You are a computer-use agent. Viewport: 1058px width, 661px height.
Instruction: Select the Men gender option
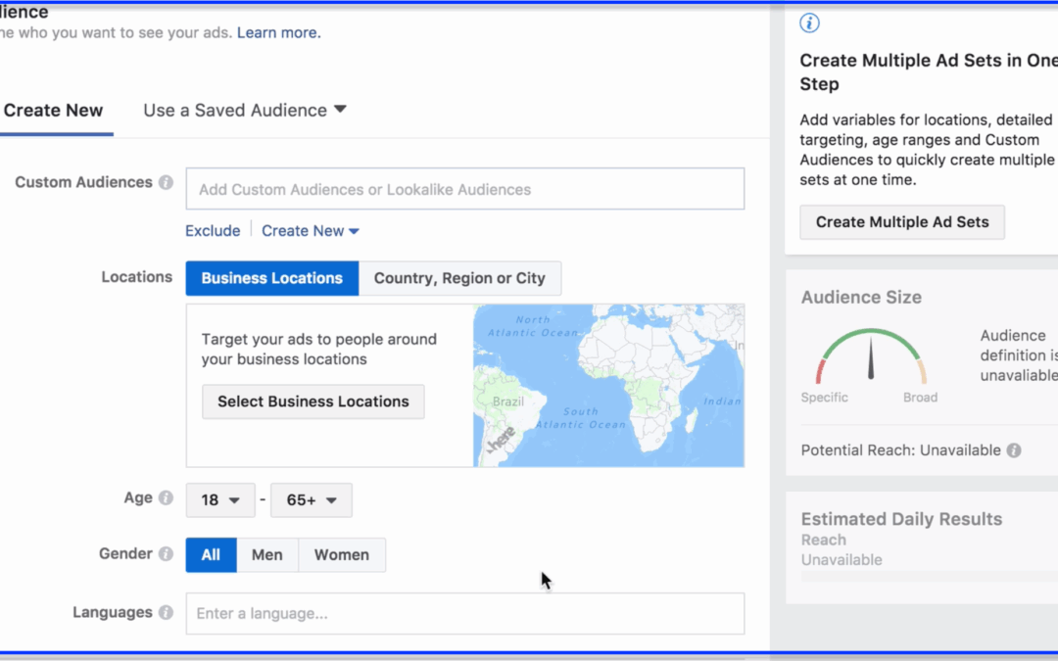(x=267, y=554)
